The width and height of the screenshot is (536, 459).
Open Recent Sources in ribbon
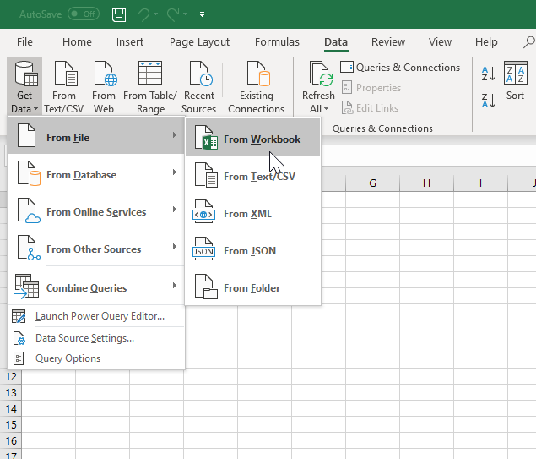199,86
